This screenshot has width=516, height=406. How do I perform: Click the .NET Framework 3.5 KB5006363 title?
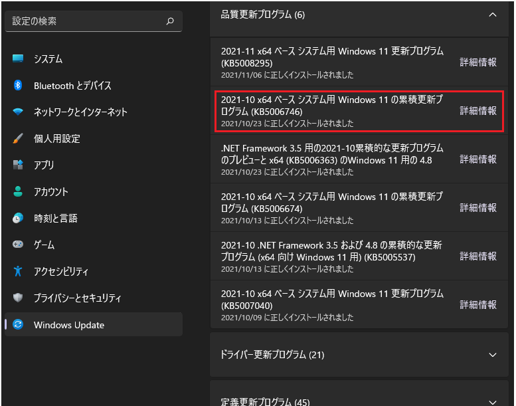[x=332, y=154]
